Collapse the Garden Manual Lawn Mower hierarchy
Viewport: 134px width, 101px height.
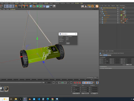pyautogui.click(x=100, y=8)
